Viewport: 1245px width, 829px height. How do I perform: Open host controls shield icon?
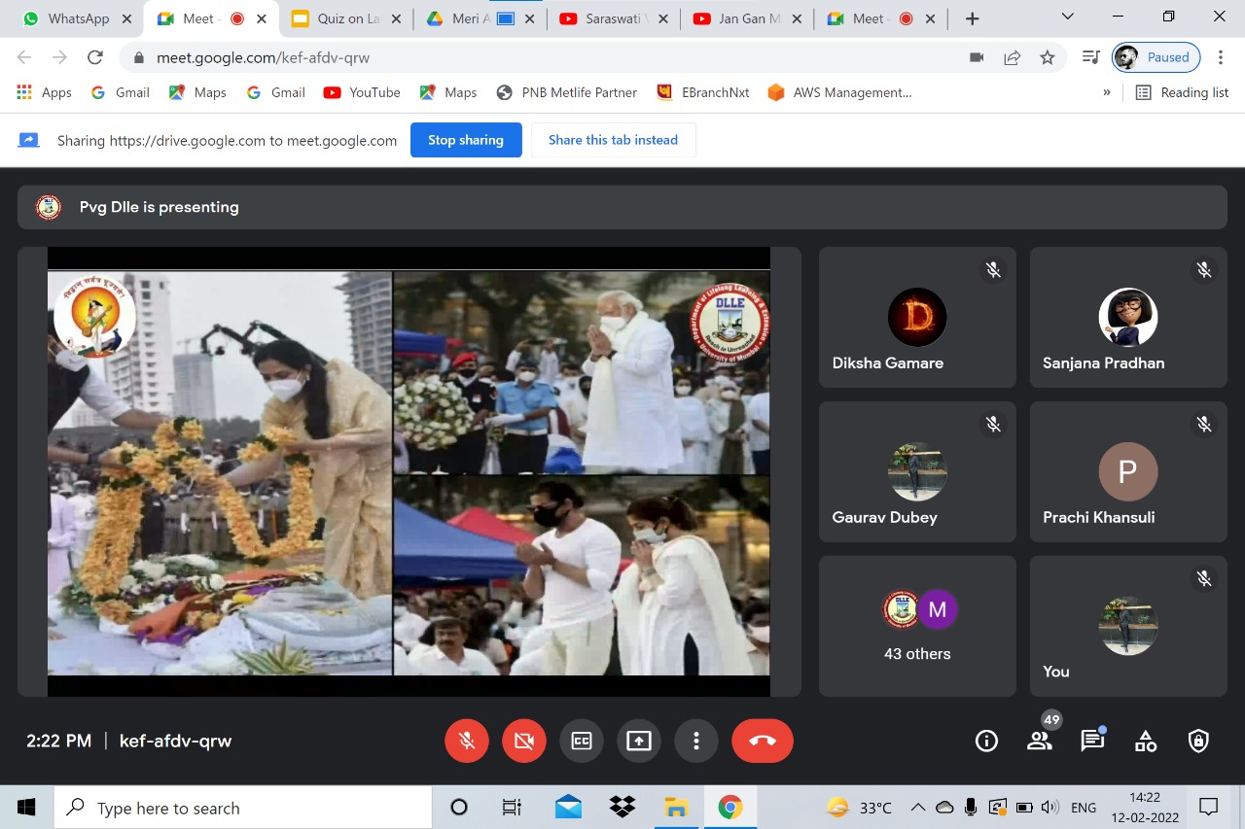point(1198,742)
